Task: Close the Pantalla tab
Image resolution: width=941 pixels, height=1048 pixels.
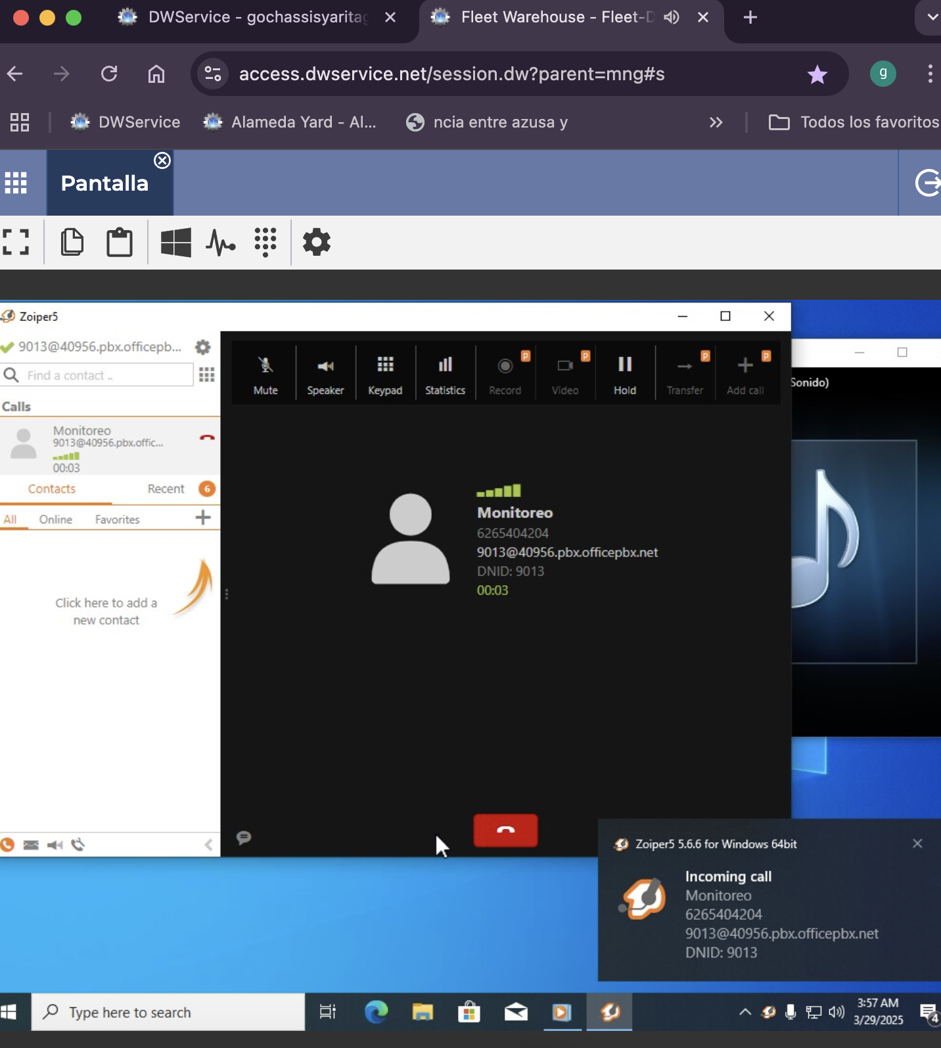Action: [162, 160]
